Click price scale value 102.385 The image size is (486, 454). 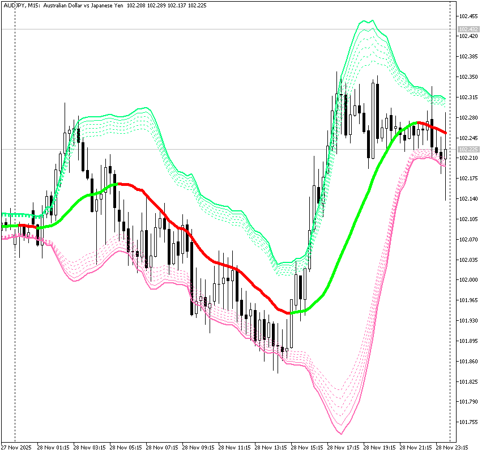click(x=468, y=57)
